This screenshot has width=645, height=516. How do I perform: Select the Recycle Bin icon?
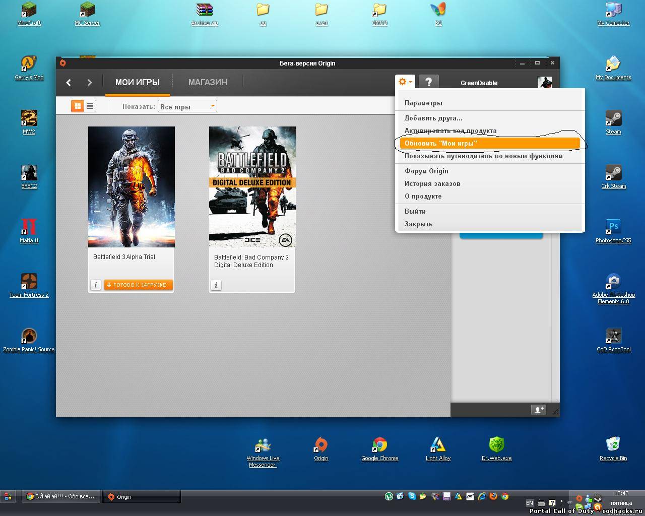coord(613,449)
